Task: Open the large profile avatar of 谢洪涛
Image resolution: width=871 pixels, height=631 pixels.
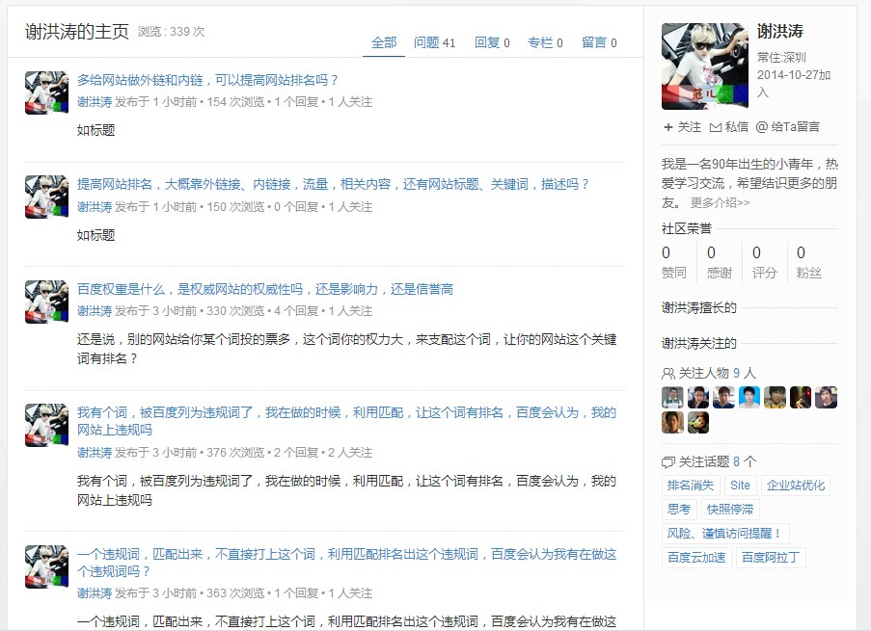Action: 705,66
